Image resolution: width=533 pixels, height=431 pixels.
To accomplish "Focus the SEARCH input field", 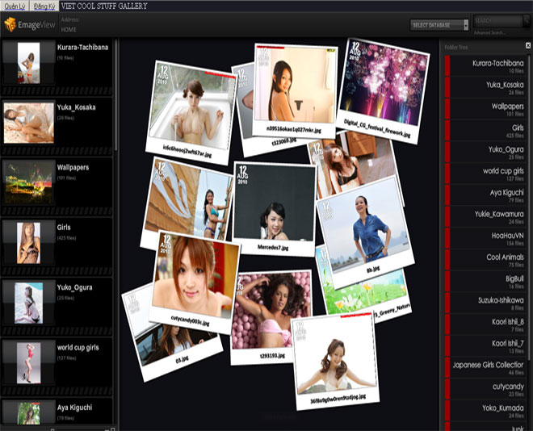I will pyautogui.click(x=497, y=21).
